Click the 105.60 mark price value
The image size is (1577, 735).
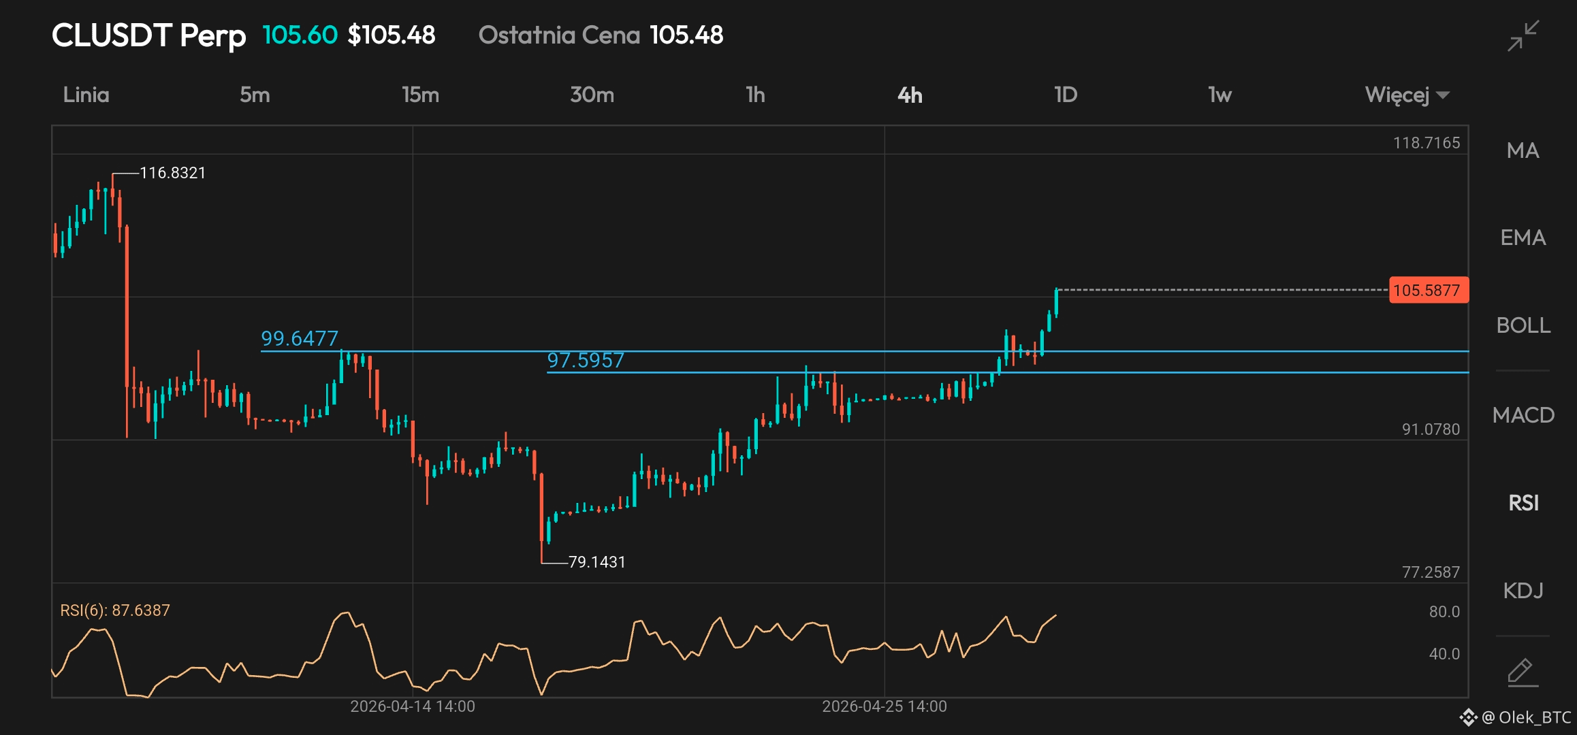[x=300, y=35]
